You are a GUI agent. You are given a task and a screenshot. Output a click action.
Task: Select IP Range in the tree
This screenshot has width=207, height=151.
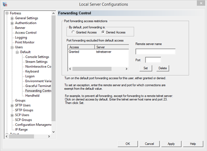[21, 129]
